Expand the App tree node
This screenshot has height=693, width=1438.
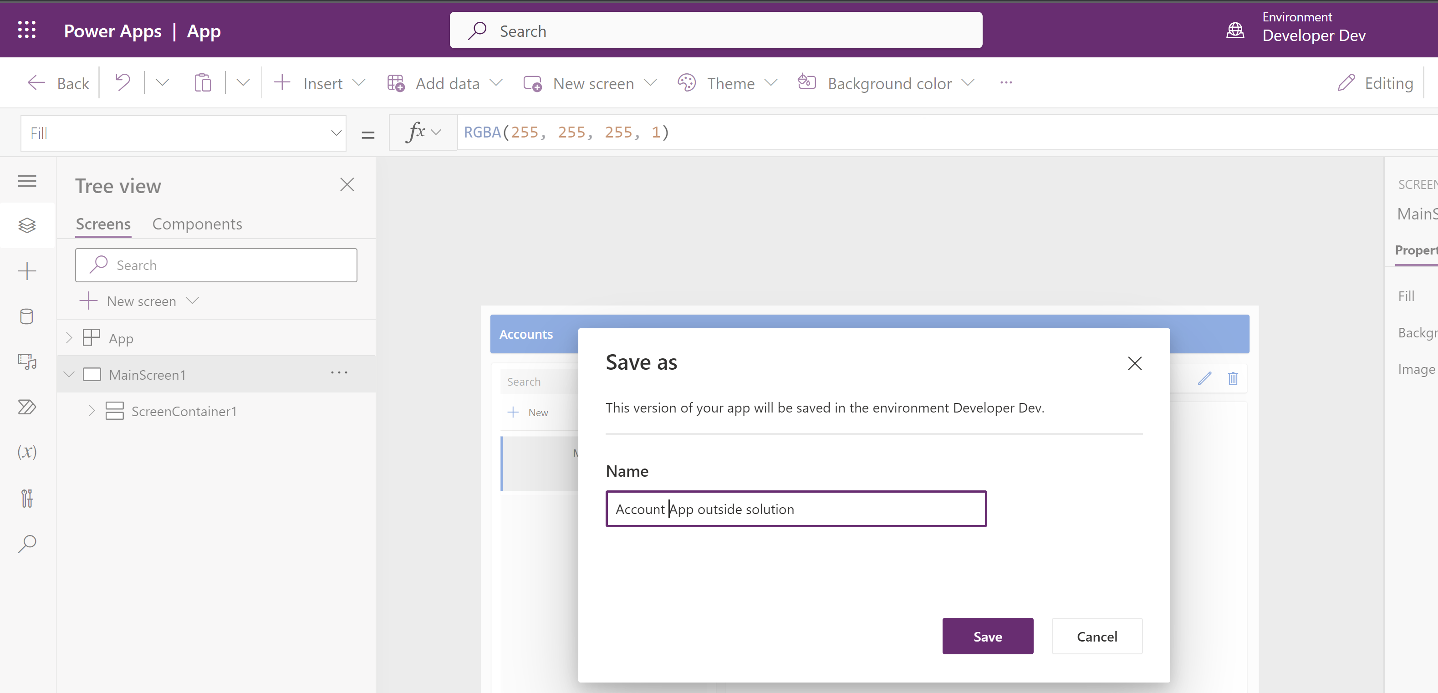[69, 337]
